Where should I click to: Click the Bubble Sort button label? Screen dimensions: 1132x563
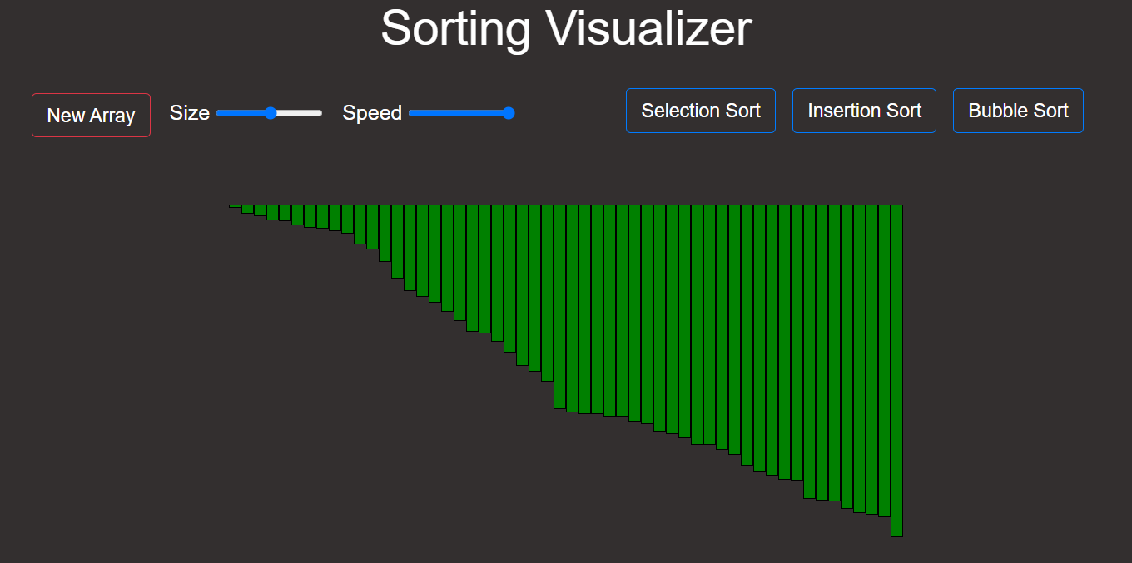(1017, 110)
